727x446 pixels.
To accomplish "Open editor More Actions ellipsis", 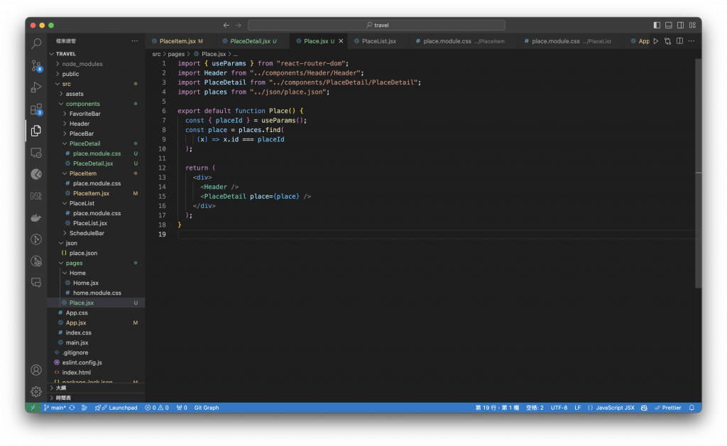I will pyautogui.click(x=692, y=40).
